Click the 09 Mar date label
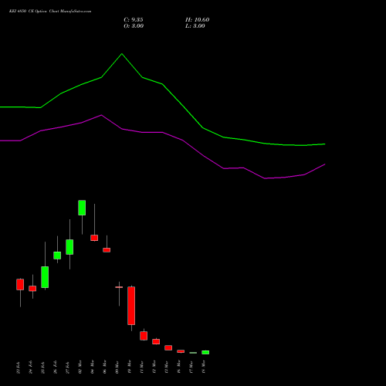 pyautogui.click(x=117, y=367)
